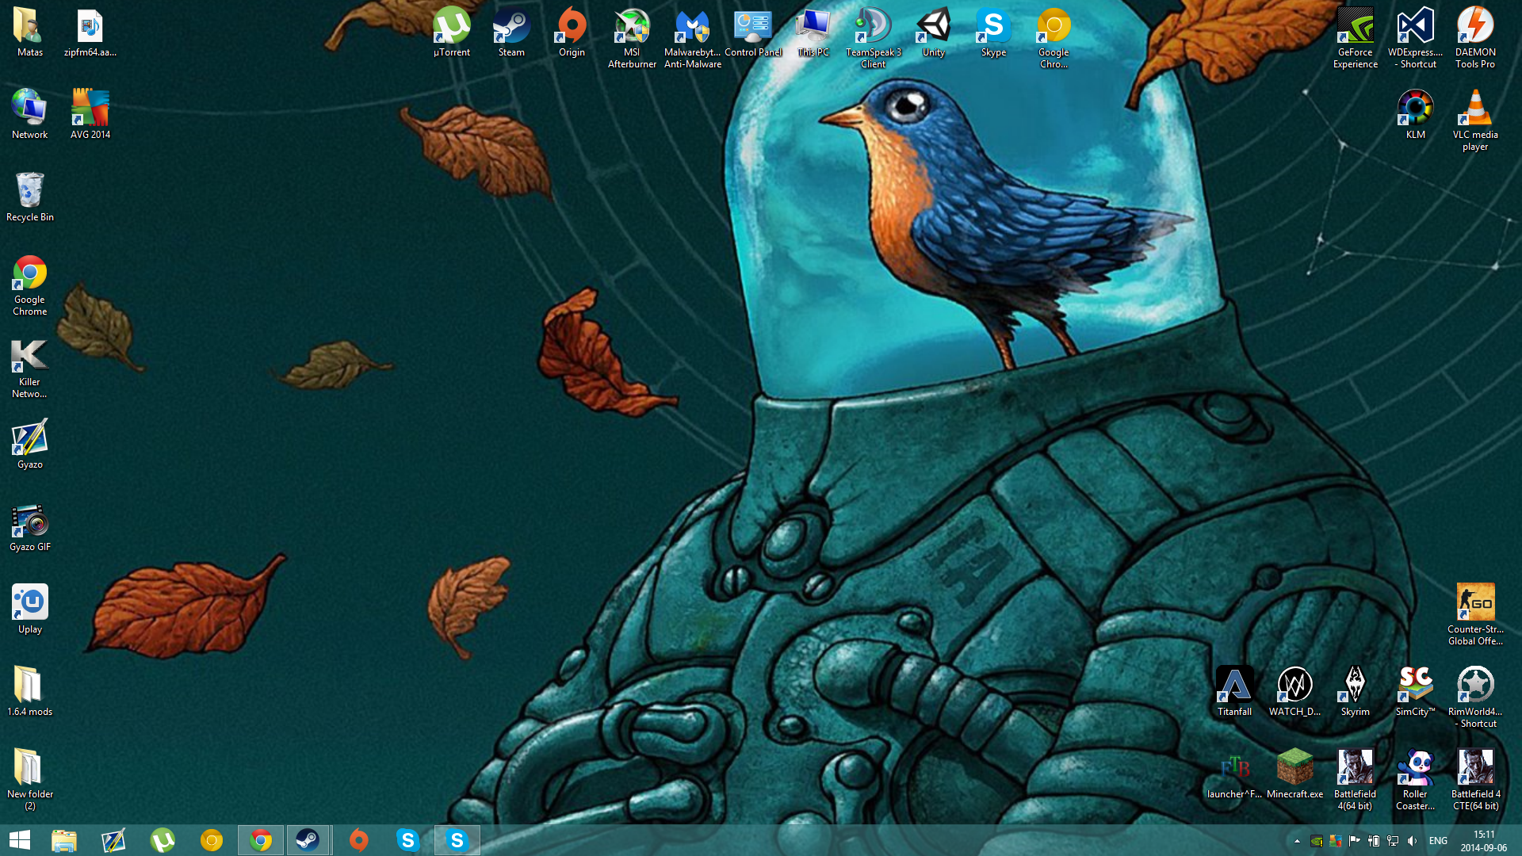
Task: Open the Control Panel desktop icon
Action: pyautogui.click(x=753, y=32)
